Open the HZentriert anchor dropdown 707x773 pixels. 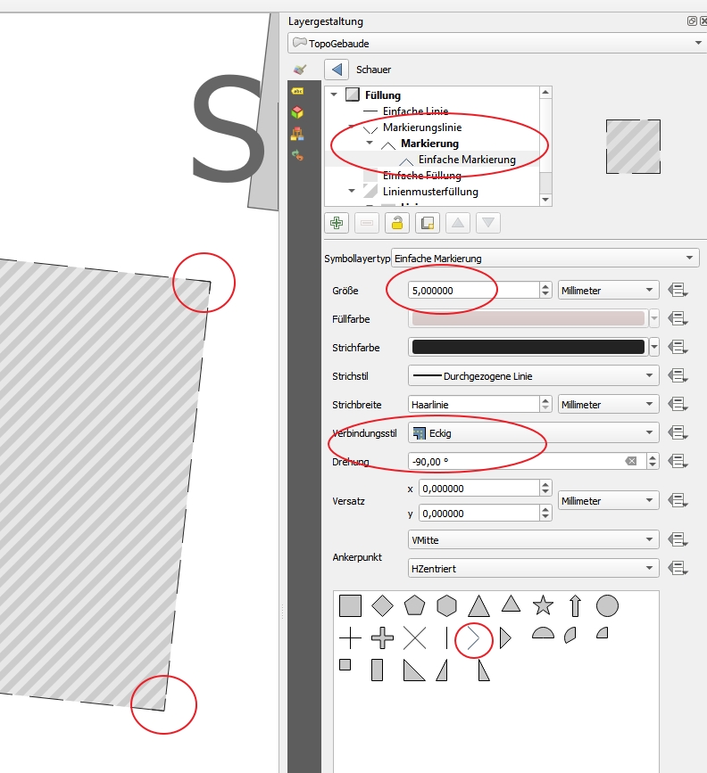[x=533, y=569]
